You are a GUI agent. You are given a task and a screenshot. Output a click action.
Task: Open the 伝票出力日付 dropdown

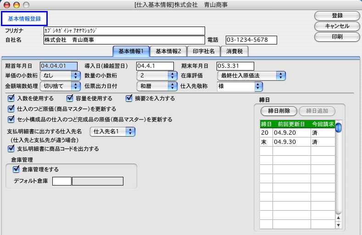click(x=157, y=86)
